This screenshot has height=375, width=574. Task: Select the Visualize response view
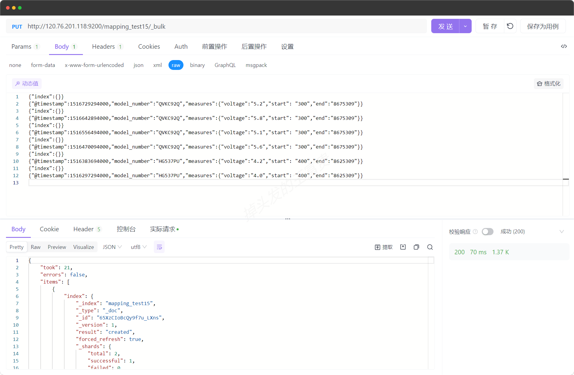coord(83,247)
